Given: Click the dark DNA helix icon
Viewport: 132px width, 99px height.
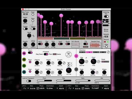Looking at the screenshot, I should click(69, 64).
